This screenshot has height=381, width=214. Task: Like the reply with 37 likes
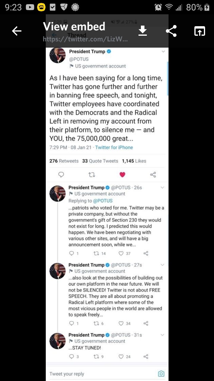121,253
